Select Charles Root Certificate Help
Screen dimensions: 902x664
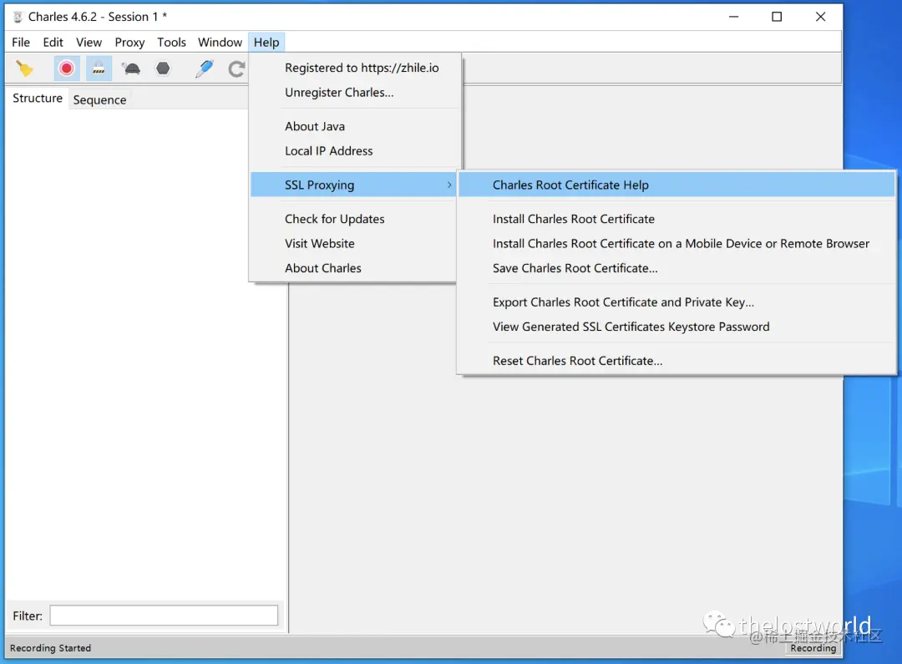676,185
